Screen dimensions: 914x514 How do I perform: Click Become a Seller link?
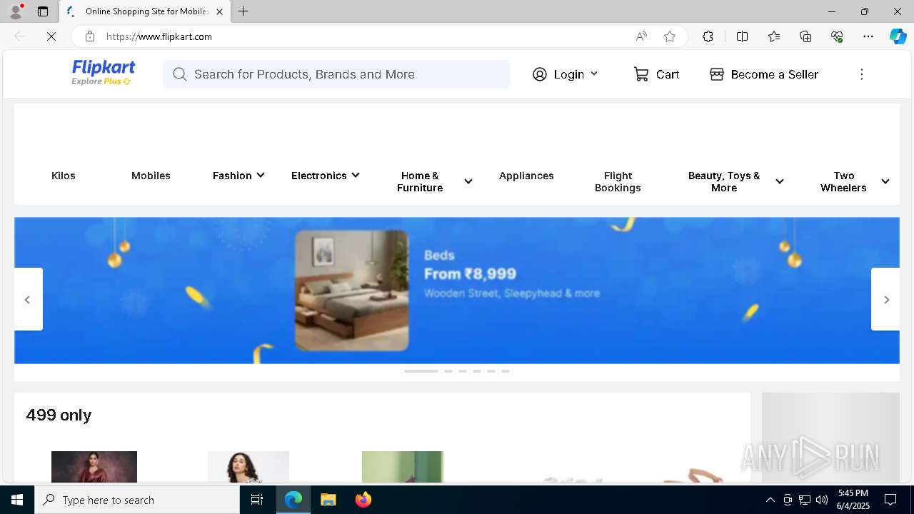tap(764, 74)
